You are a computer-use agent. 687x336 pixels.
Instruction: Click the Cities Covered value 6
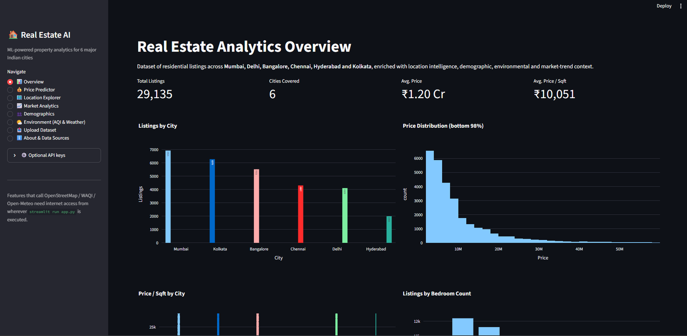[x=272, y=94]
